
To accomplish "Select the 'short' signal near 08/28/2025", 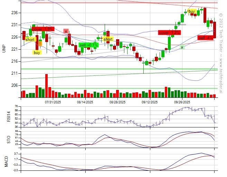I will 107,39.
